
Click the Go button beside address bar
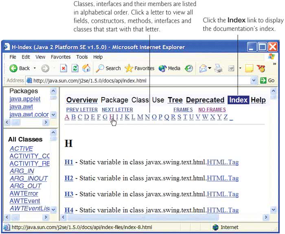click(x=267, y=80)
